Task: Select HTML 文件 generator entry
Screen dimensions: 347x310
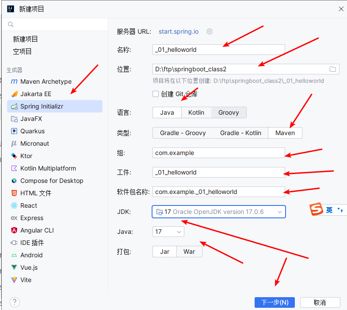Action: [55, 193]
